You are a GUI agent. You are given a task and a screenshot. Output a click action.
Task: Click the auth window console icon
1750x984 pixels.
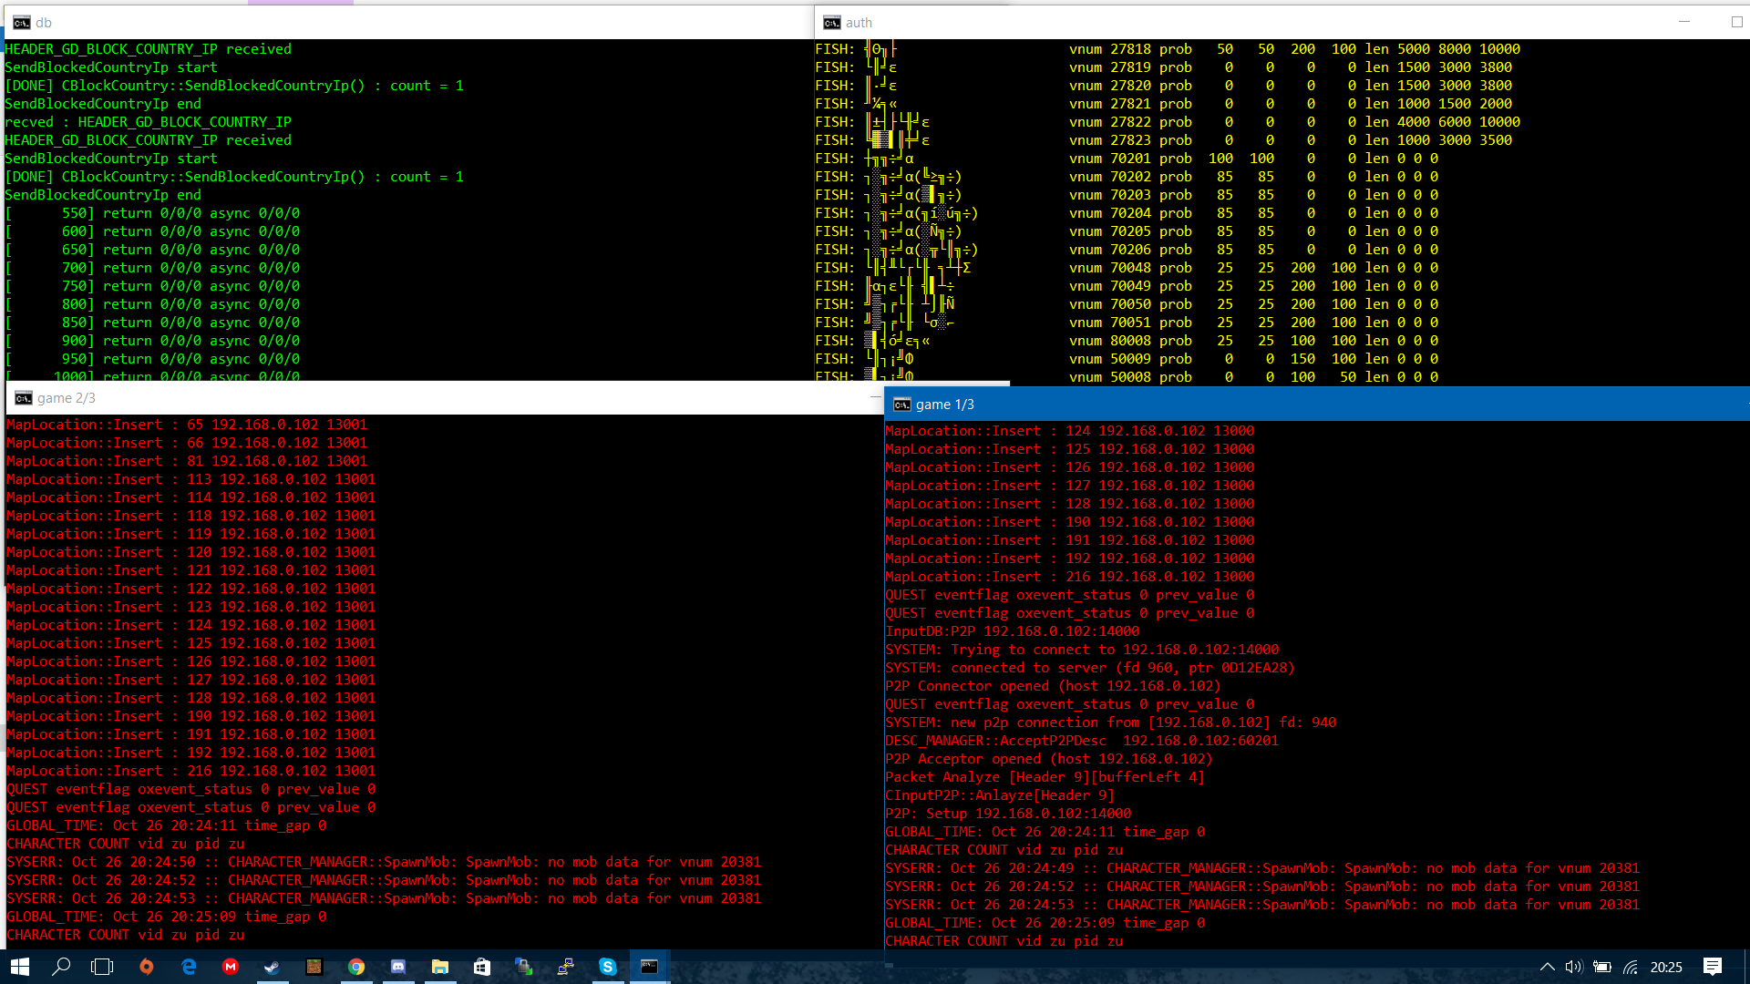pyautogui.click(x=832, y=23)
